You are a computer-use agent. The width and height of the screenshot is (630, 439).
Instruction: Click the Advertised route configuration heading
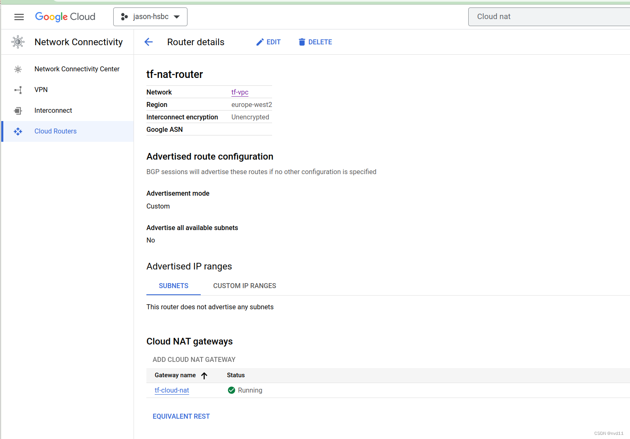point(210,156)
